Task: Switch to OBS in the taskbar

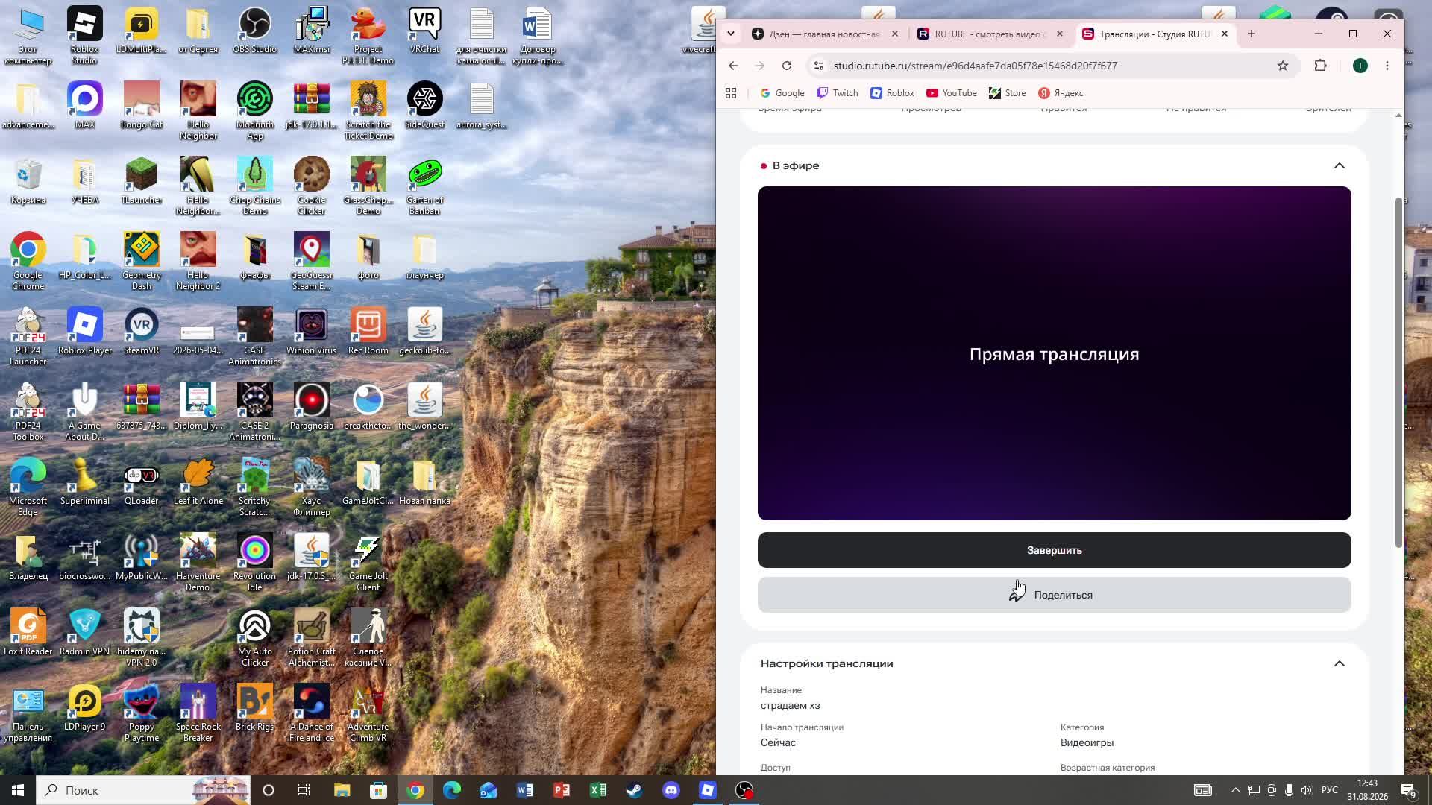Action: 744,790
